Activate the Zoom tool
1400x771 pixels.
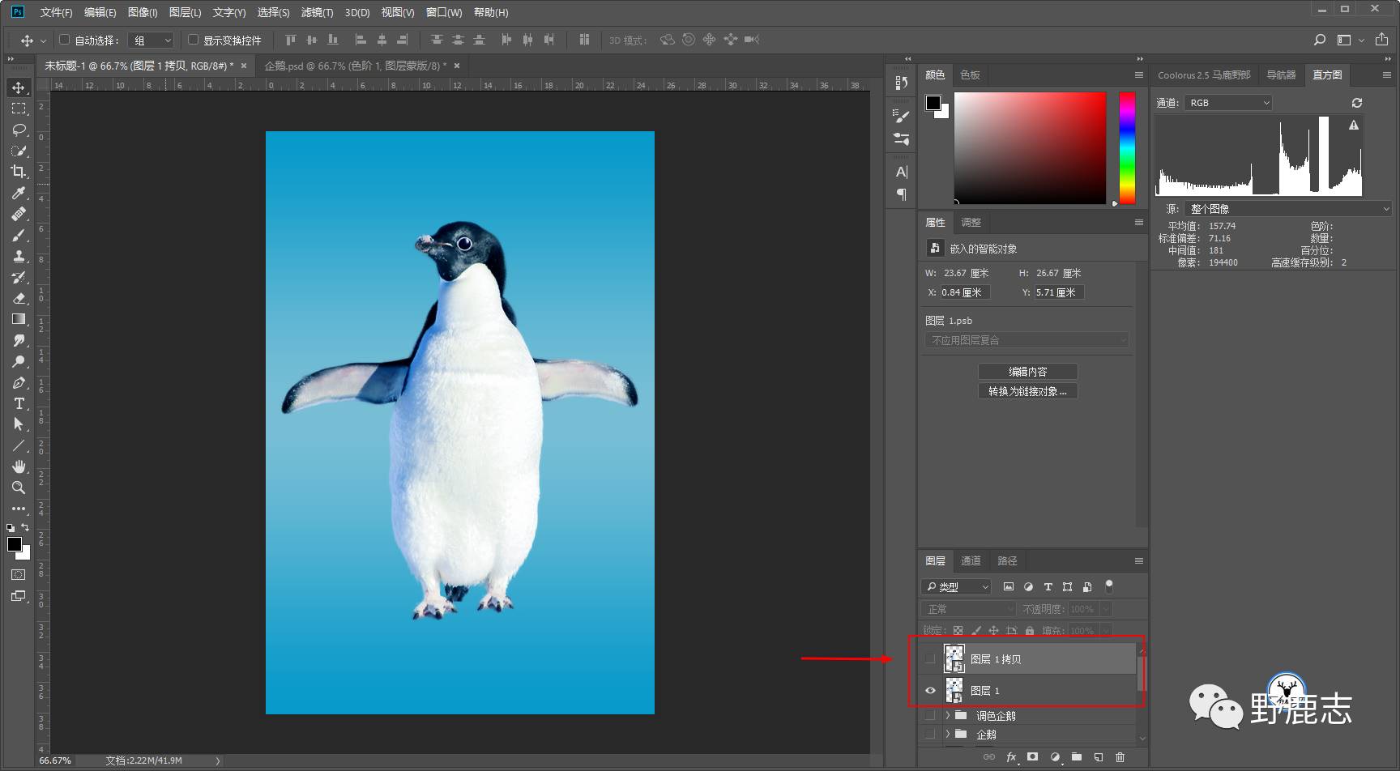click(18, 488)
